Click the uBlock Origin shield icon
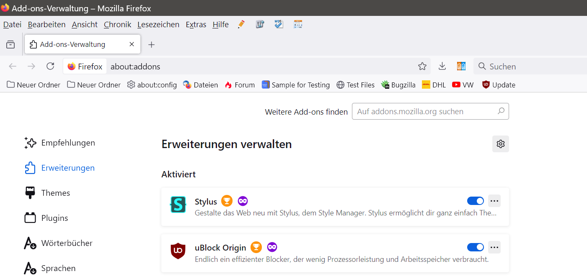The image size is (587, 279). [x=178, y=251]
